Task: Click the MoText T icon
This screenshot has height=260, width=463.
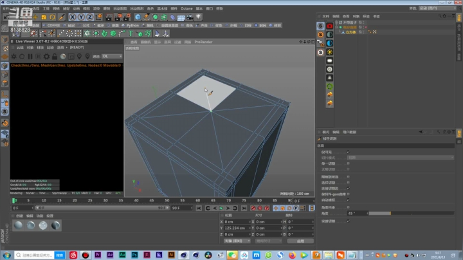Action: [131, 33]
